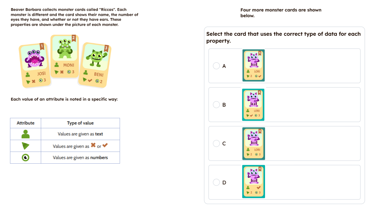Click the purple JOSI monster picture
386x209 pixels.
[35, 58]
